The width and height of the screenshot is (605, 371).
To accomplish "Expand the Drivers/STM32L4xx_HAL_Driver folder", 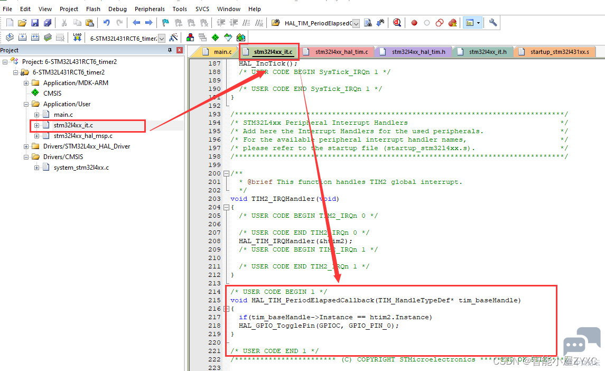I will click(x=26, y=146).
